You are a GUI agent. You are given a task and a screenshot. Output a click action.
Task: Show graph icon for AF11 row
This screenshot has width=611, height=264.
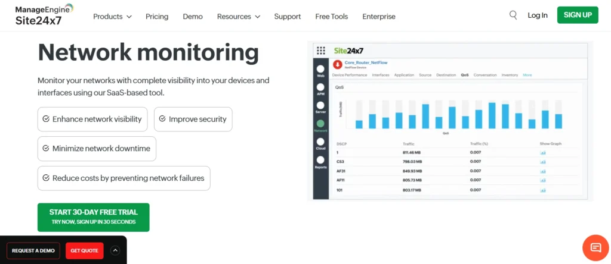(x=543, y=181)
